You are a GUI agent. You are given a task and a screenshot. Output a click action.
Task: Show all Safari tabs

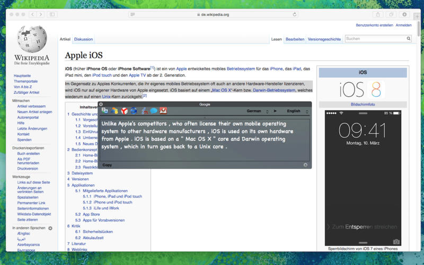pos(391,14)
